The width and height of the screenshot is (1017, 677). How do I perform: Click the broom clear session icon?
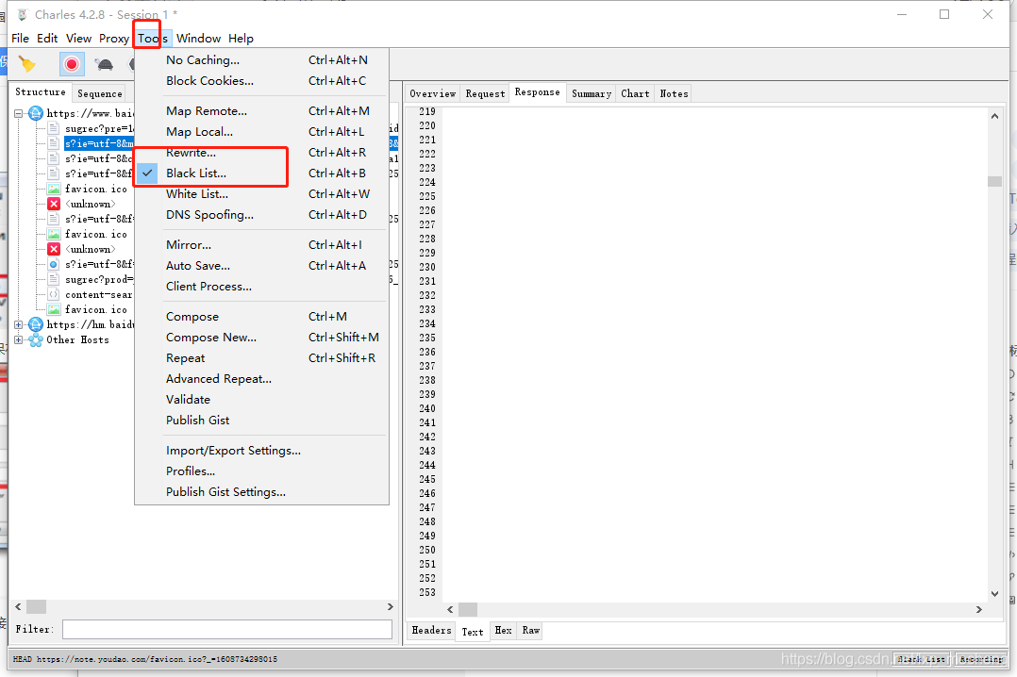coord(27,63)
